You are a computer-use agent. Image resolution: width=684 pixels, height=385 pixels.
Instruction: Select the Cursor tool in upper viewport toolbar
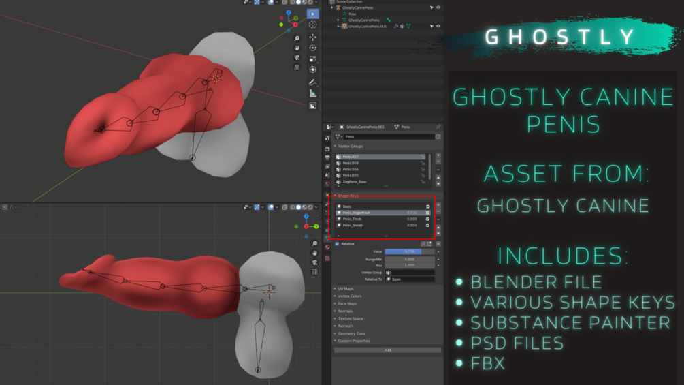(313, 25)
